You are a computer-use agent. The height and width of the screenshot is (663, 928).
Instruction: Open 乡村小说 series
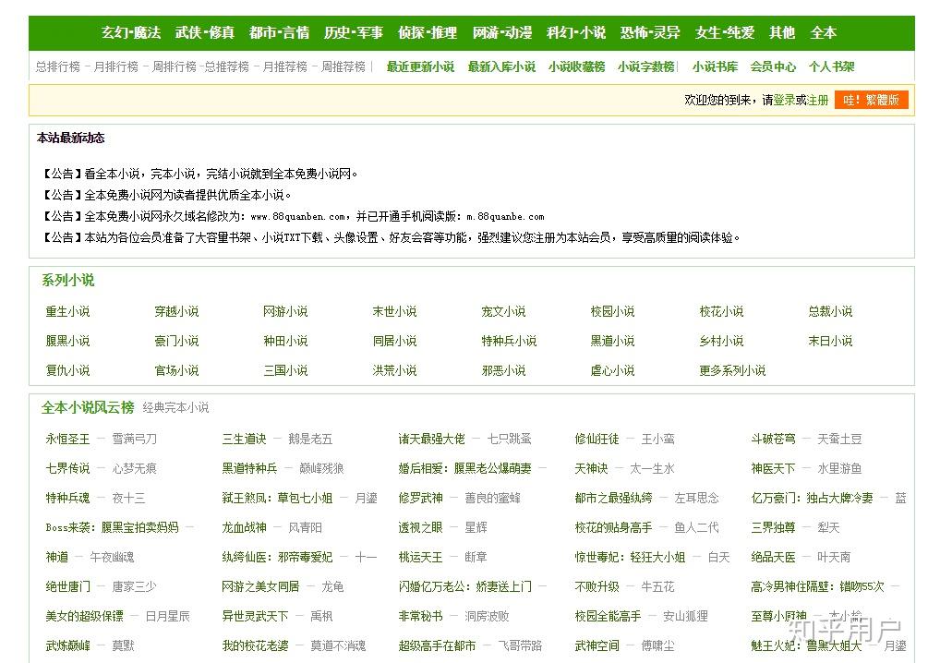721,341
